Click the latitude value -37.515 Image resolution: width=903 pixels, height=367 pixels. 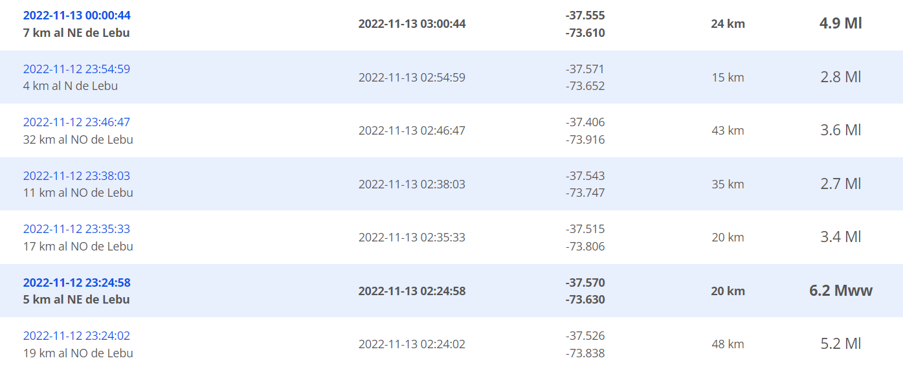tap(585, 229)
